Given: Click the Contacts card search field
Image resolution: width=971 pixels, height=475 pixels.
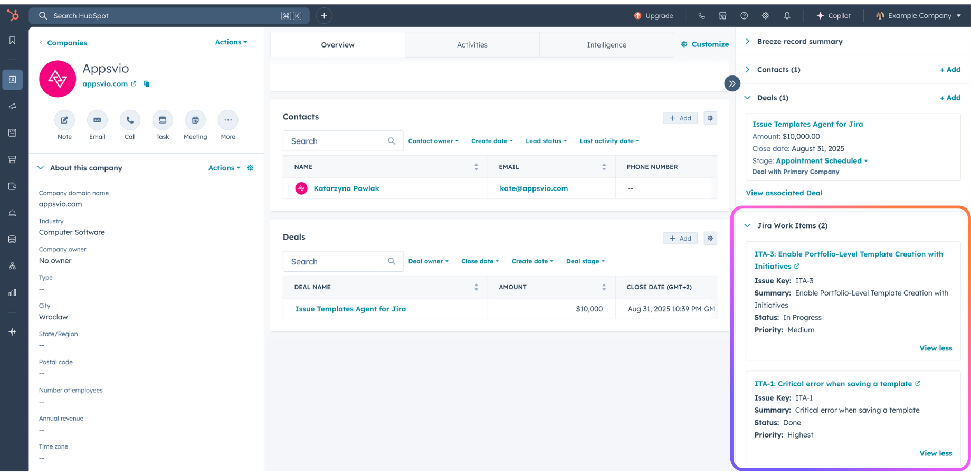Looking at the screenshot, I should [343, 141].
